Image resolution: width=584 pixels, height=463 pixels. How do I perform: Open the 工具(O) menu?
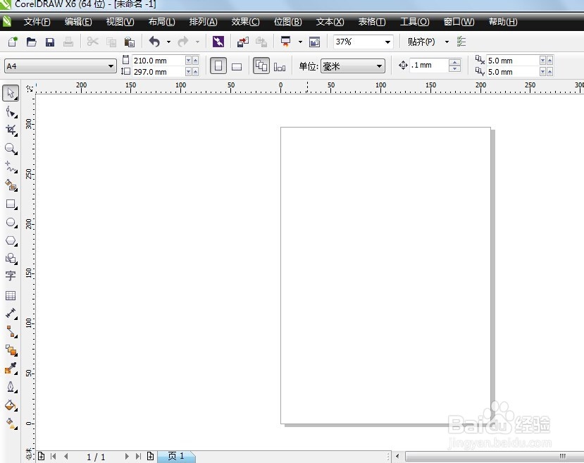point(414,22)
